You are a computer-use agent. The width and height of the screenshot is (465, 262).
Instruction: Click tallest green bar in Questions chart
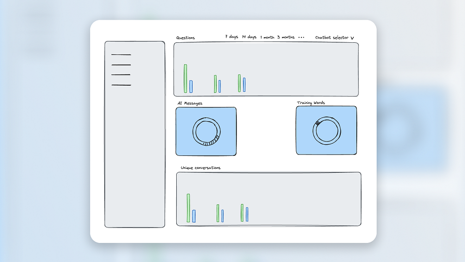tap(186, 79)
